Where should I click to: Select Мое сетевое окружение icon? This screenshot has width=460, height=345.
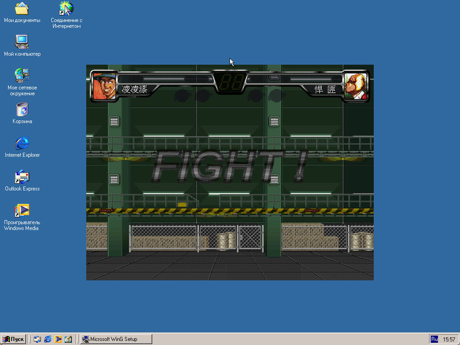tap(22, 82)
